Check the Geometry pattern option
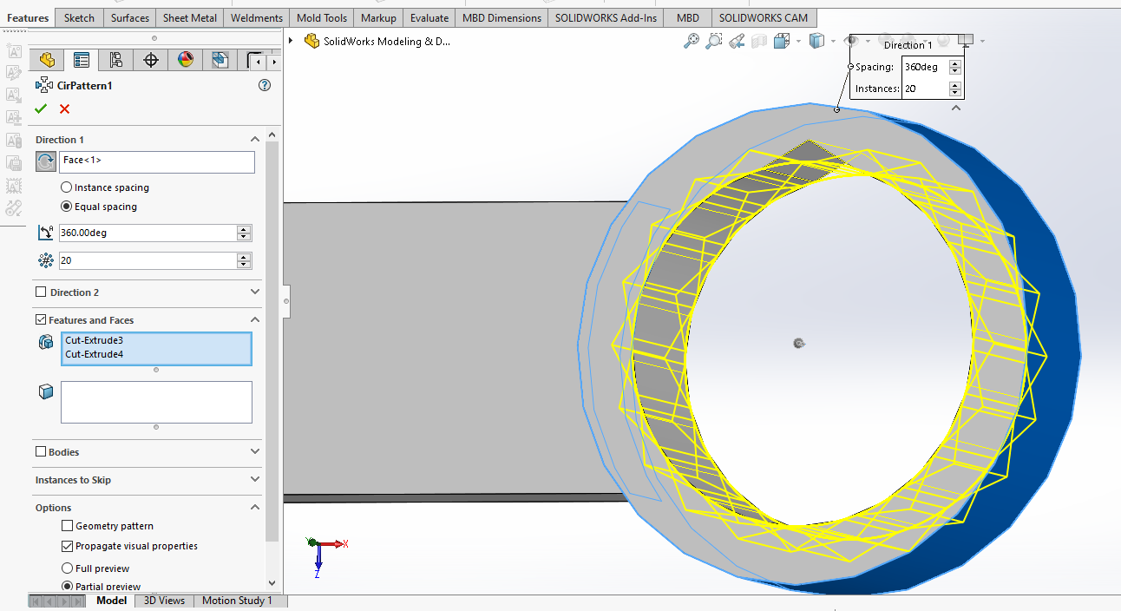 (68, 526)
